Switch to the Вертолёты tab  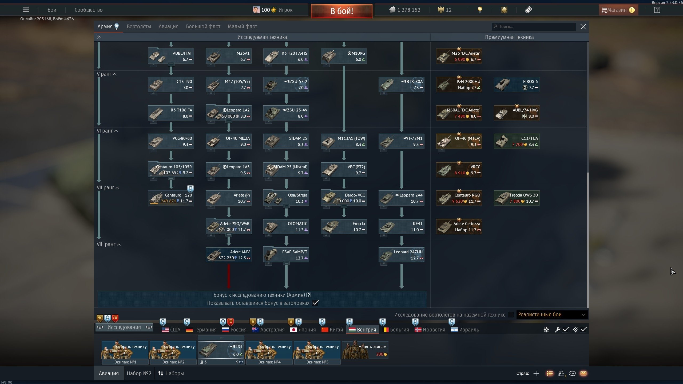pos(139,26)
